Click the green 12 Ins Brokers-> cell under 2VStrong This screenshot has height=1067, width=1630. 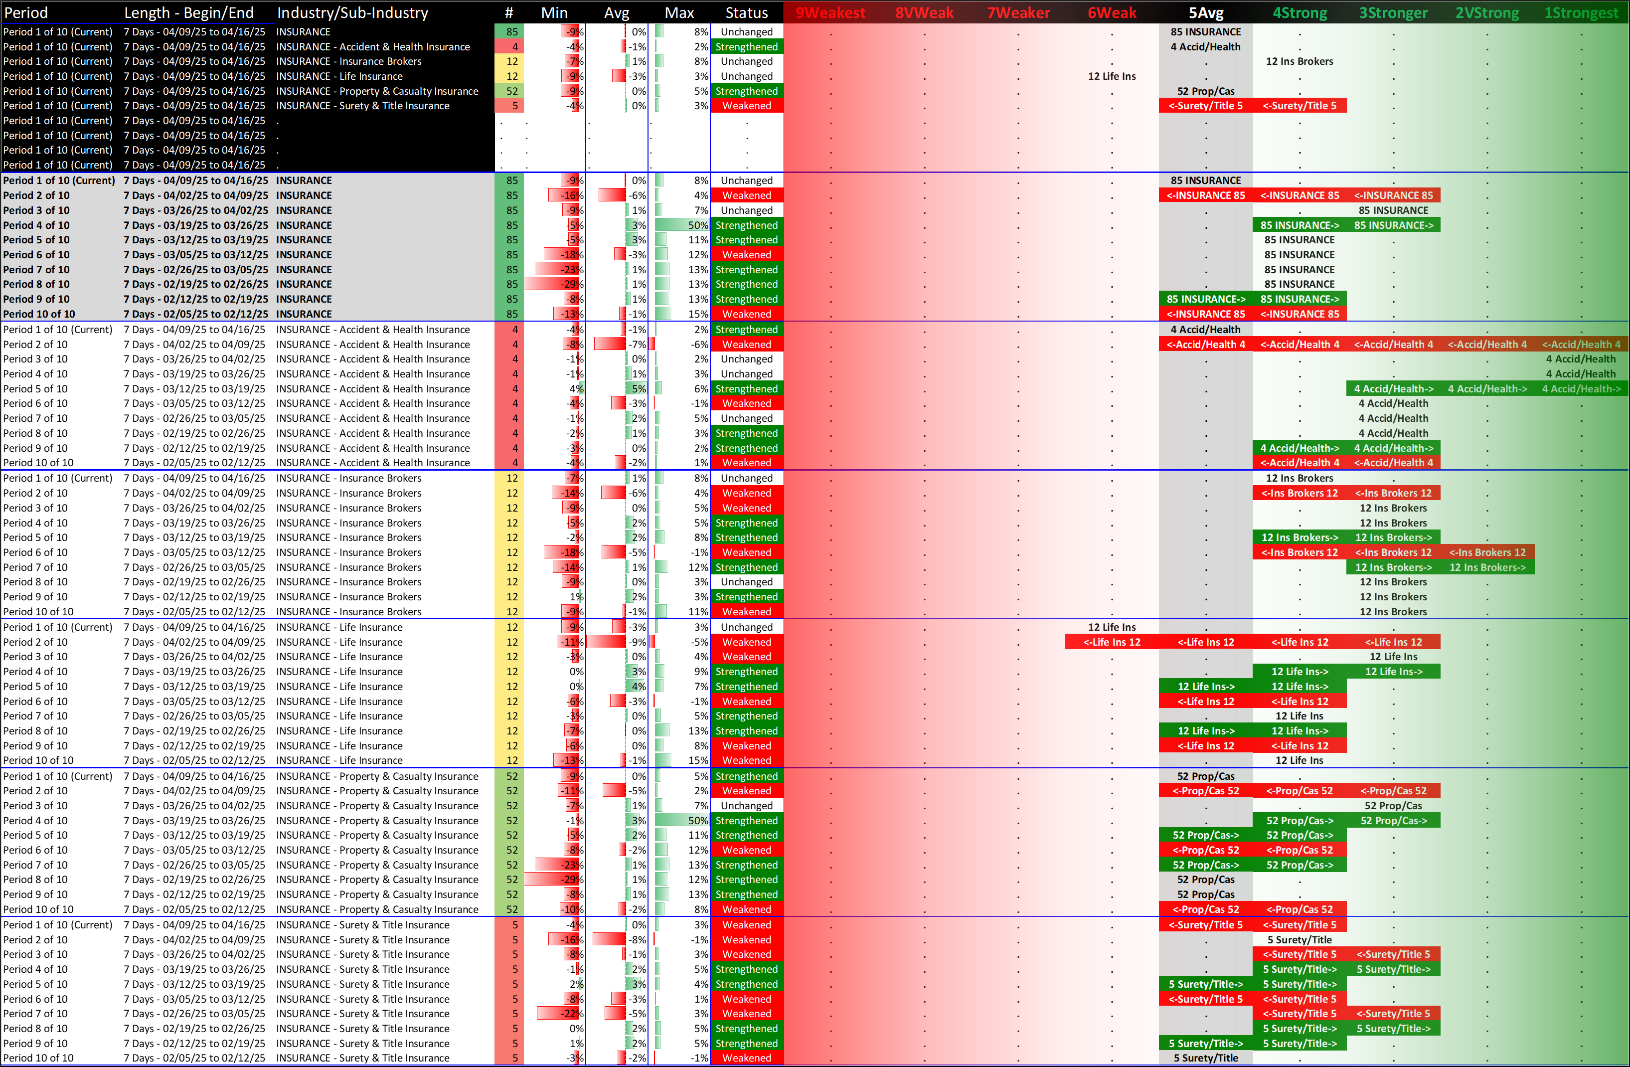[1487, 568]
